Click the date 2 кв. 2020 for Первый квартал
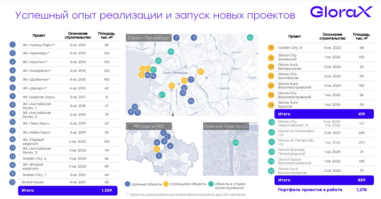Screen dimensions: 381x199 78,142
